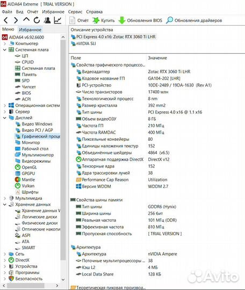
Task: Select PCI Express 4.0 x16 Zotac device entry
Action: 113,37
